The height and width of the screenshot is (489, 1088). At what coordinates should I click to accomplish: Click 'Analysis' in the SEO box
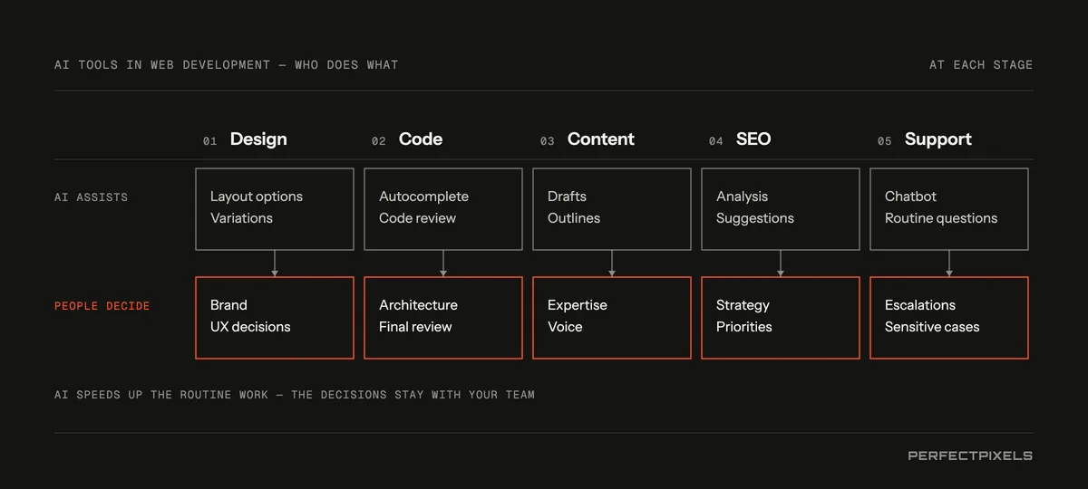coord(742,197)
